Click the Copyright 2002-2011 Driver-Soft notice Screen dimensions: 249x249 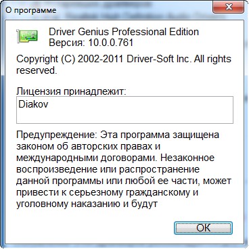[124, 65]
